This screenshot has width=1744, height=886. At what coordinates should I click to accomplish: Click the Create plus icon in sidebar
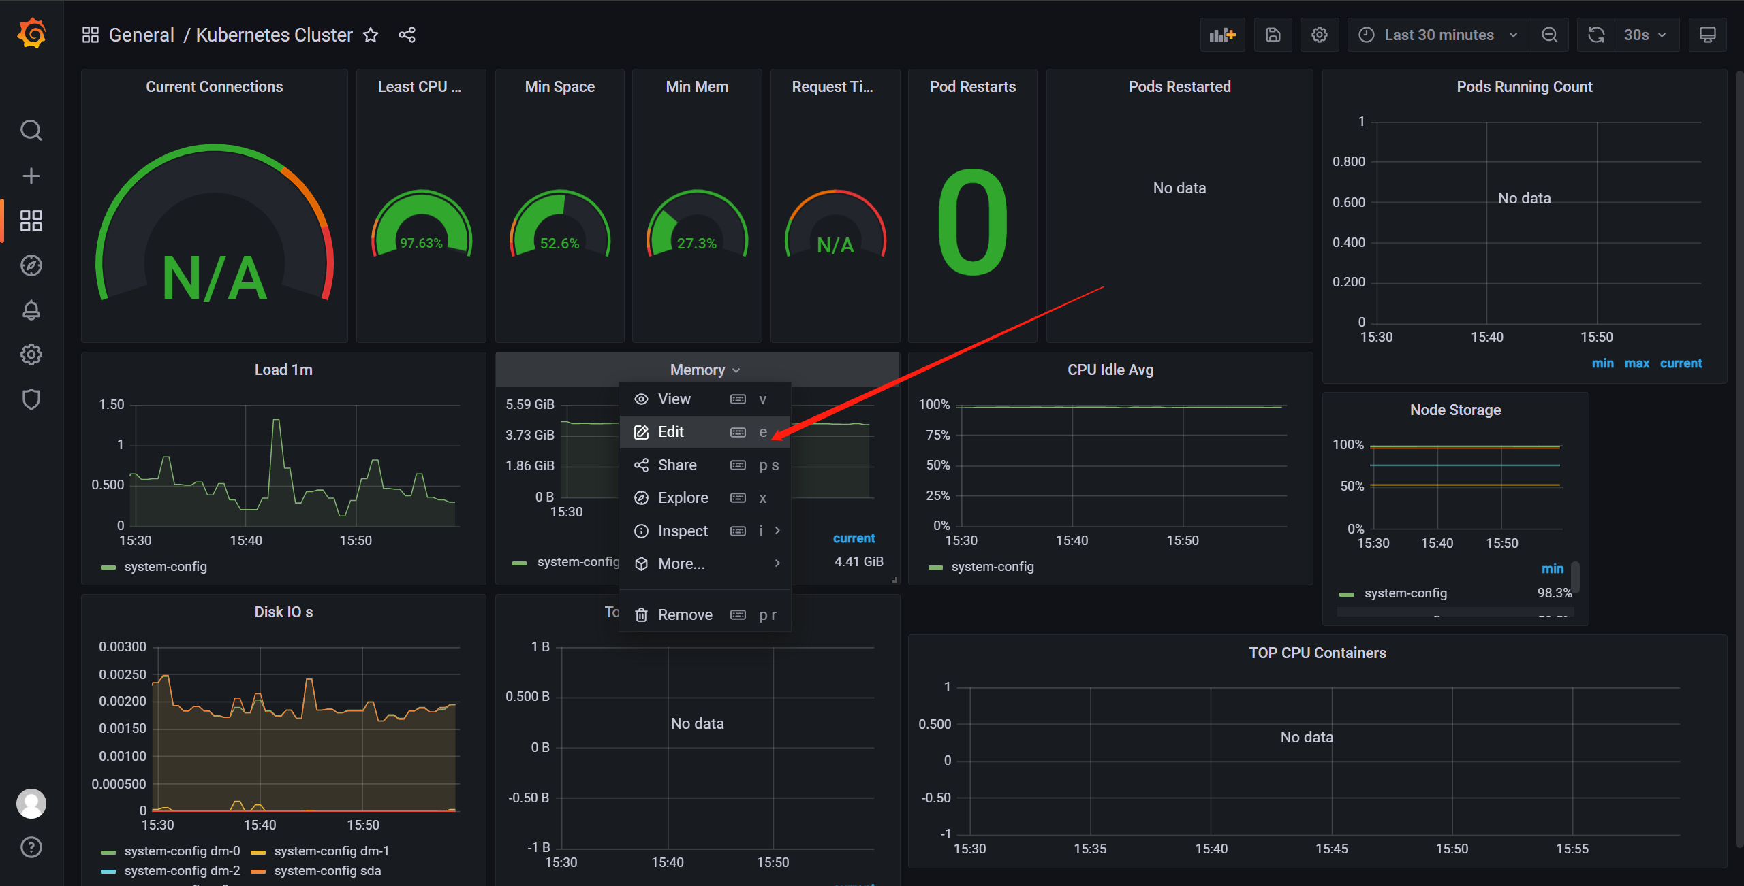31,176
